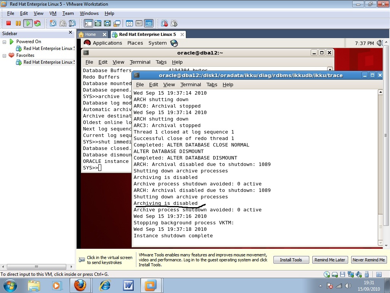The height and width of the screenshot is (293, 390).
Task: Open the VM menu in VMware
Action: pos(53,13)
